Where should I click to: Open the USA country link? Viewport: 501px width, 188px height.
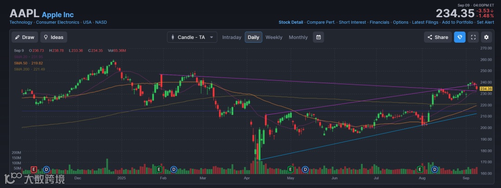click(x=87, y=22)
